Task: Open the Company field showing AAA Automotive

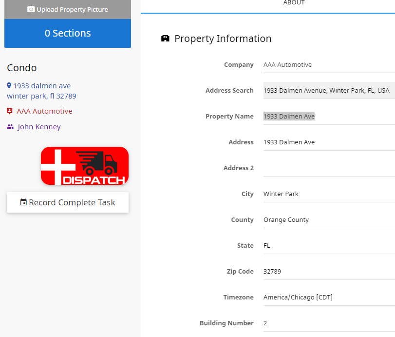Action: tap(329, 65)
